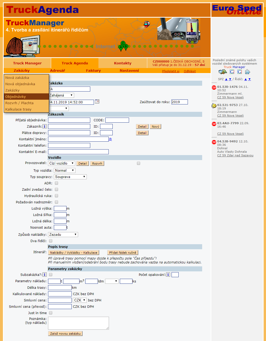Click the Rozvrh button beside Provozovatel
The image size is (266, 341).
click(97, 164)
